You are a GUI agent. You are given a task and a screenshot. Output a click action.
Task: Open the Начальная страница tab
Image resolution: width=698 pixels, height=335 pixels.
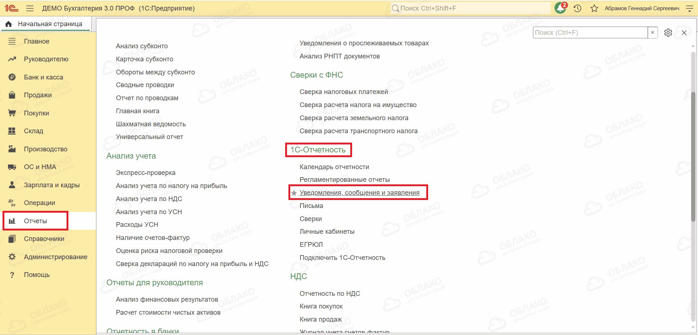coord(46,24)
